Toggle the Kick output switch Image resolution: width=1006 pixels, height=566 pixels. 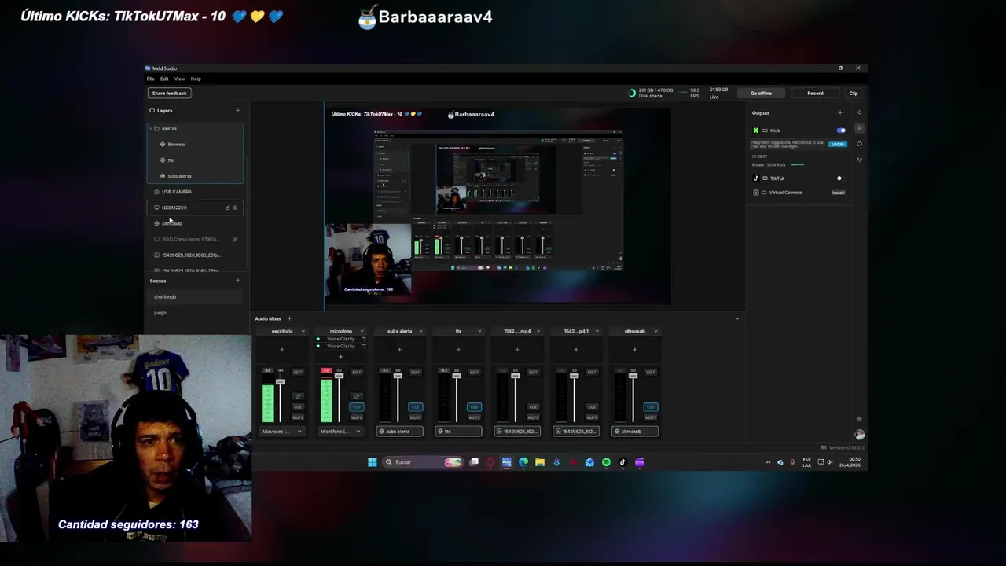[x=841, y=130]
